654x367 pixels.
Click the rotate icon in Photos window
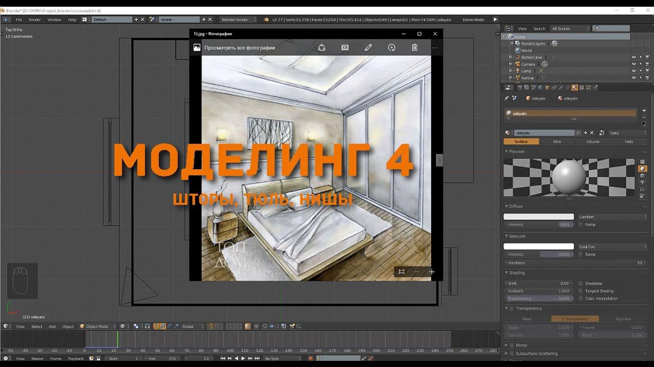click(x=391, y=47)
